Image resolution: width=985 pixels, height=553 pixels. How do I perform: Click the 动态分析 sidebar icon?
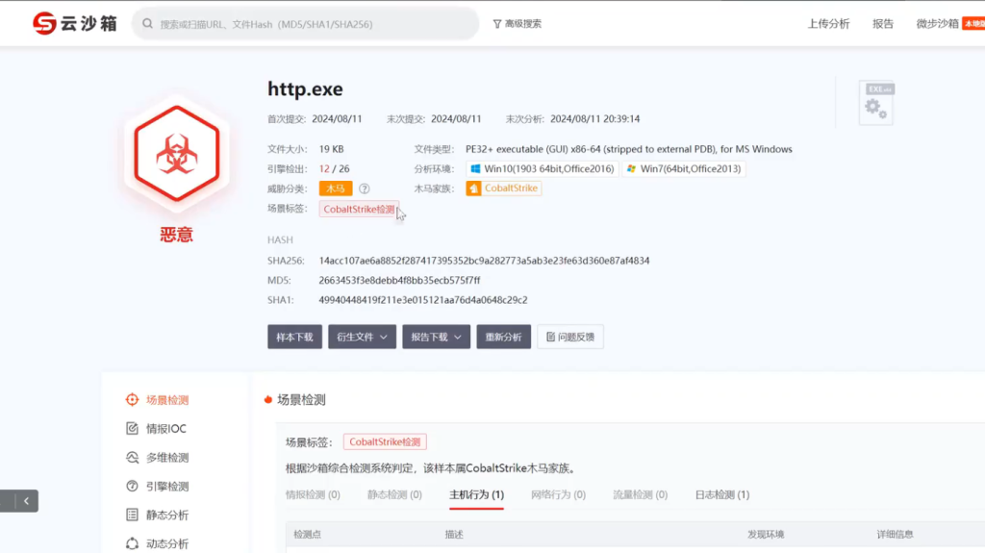tap(132, 544)
